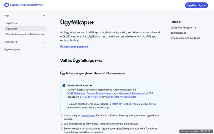This screenshot has height=134, width=214.
Task: Open the Központi Azonosítási Ügynök home link
Action: [26, 5]
